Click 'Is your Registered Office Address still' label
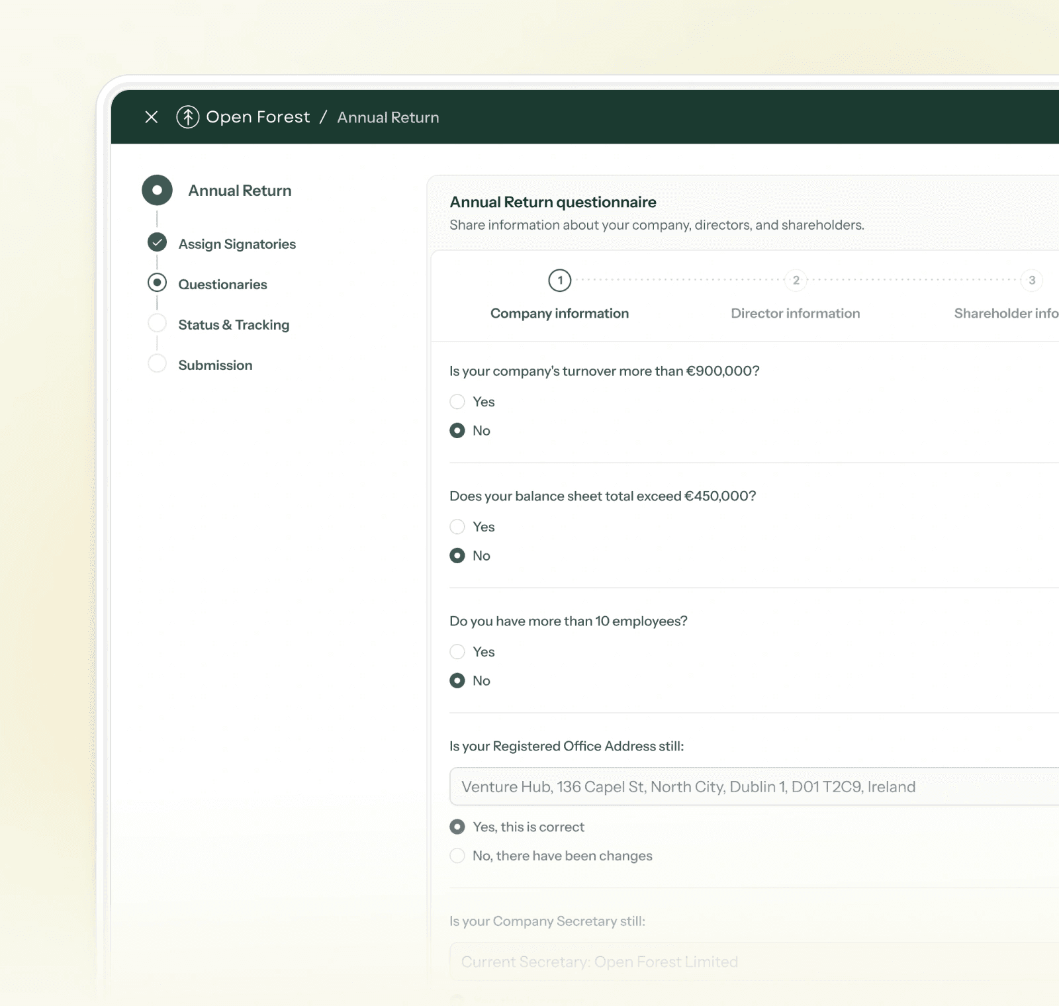Image resolution: width=1059 pixels, height=1006 pixels. [567, 747]
